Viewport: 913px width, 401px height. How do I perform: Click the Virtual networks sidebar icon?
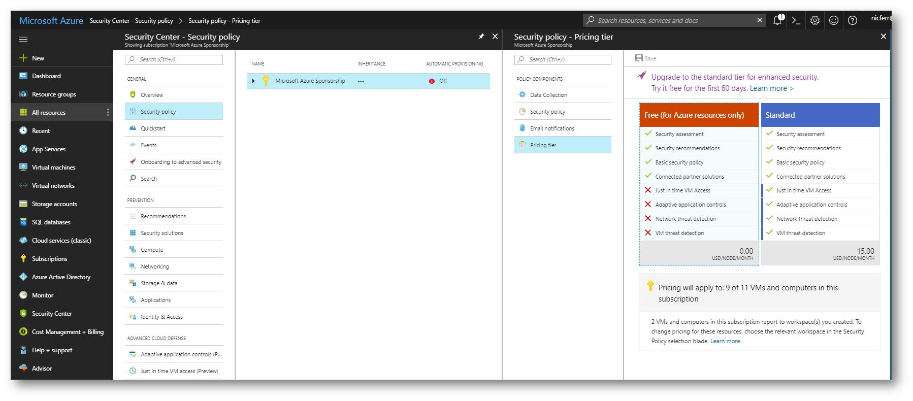coord(23,186)
